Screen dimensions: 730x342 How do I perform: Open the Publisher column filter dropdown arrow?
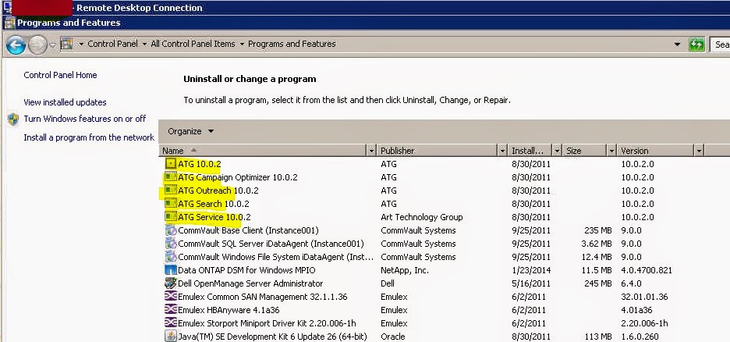[502, 151]
